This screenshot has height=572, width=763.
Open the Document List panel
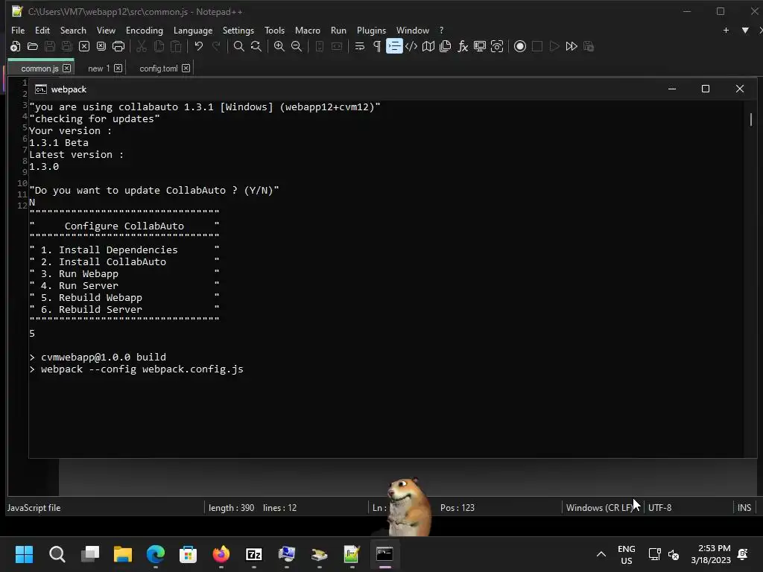point(446,46)
